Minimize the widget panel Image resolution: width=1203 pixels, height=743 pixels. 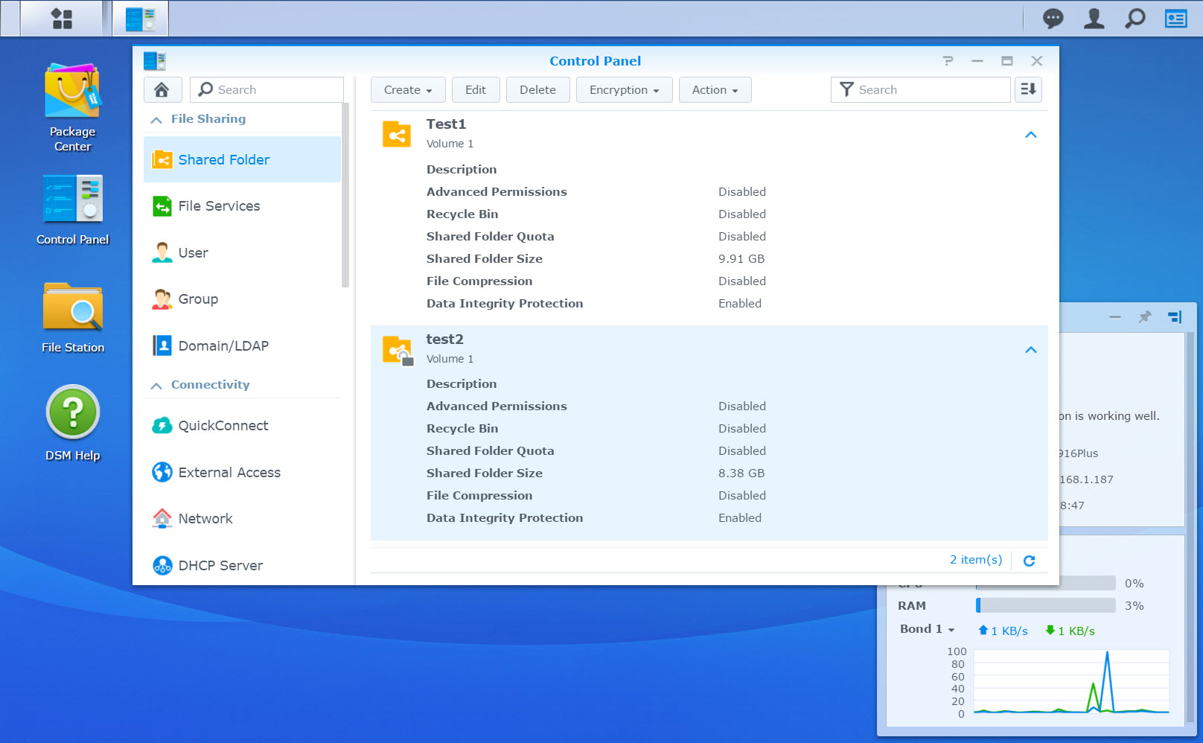(1114, 317)
